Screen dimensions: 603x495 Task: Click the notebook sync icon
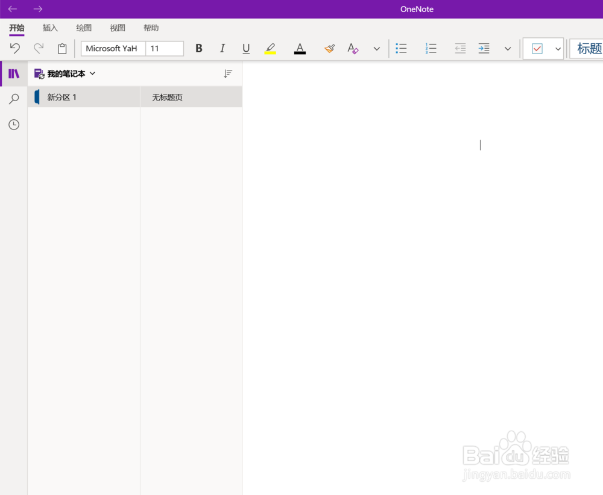tap(39, 73)
